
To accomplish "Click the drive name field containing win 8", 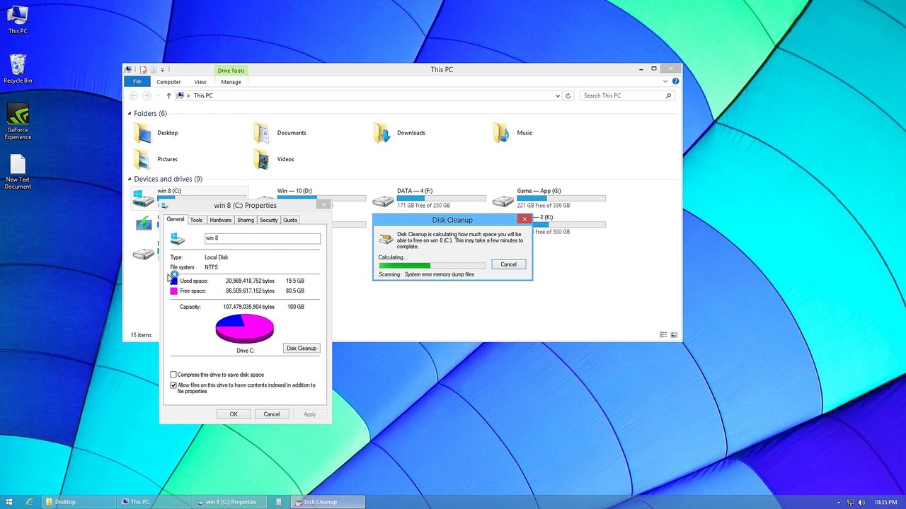I will (x=263, y=238).
